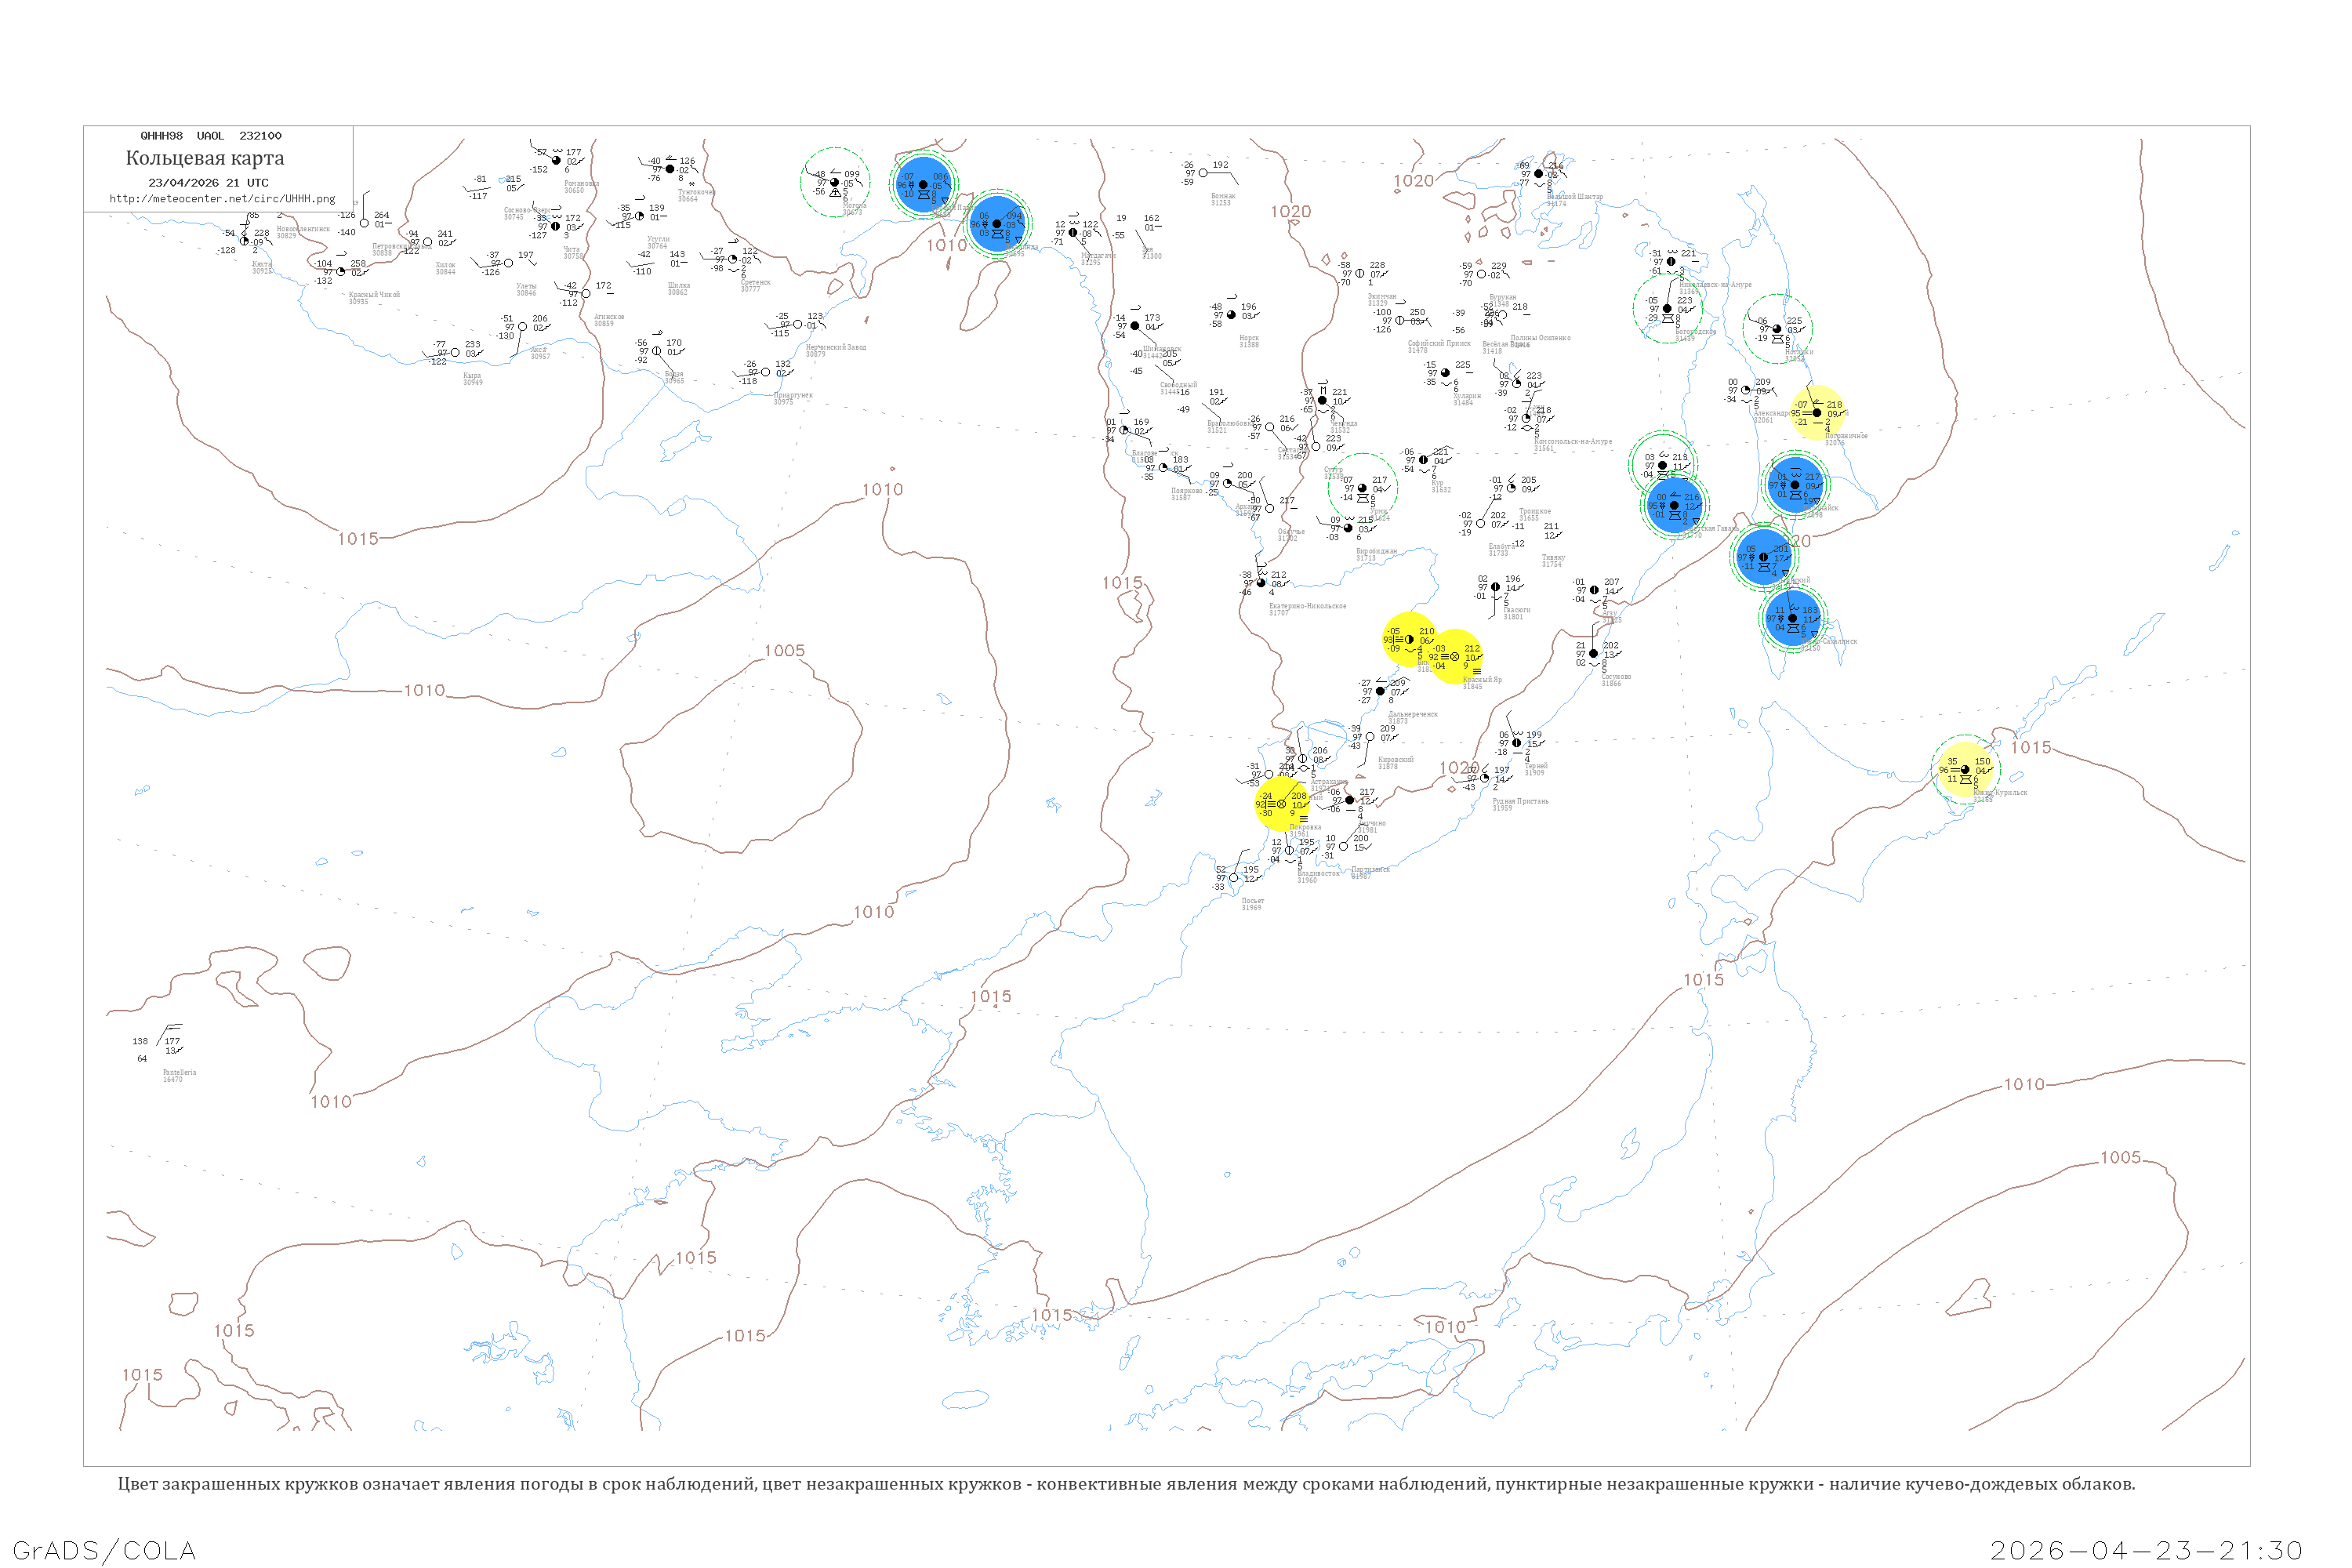The width and height of the screenshot is (2352, 1568).
Task: Click the Кольцевая карта map title
Action: [x=205, y=158]
